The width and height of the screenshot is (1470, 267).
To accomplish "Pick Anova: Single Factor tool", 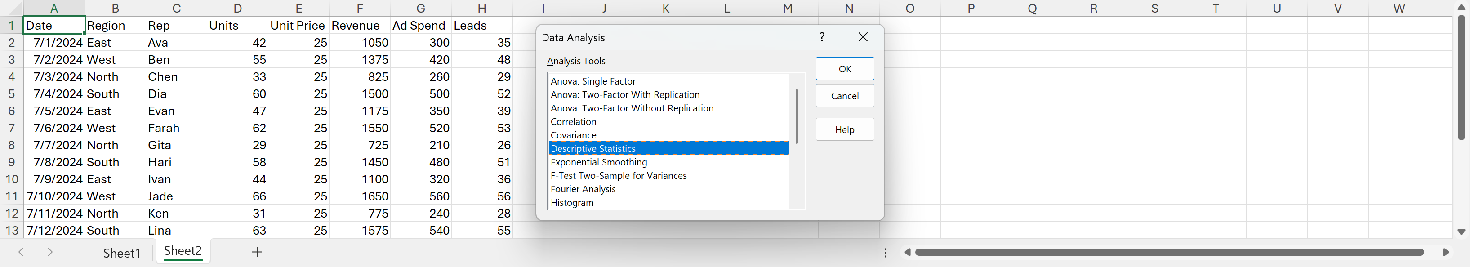I will coord(593,81).
